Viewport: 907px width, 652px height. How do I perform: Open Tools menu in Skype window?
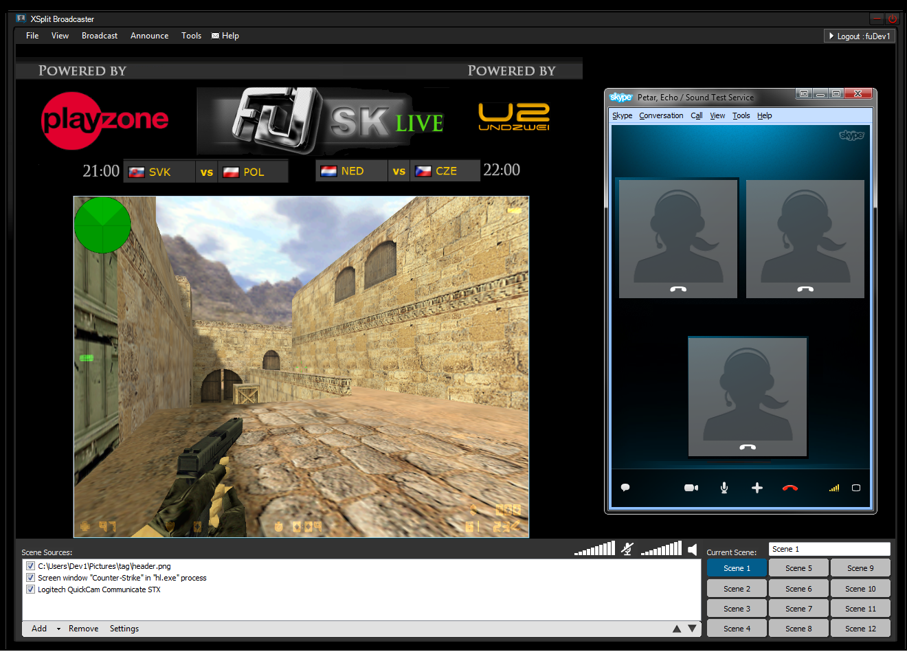741,115
